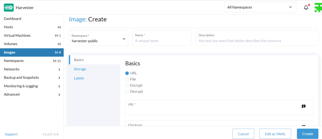Click the Volumes count badge icon
322x139 pixels.
pos(59,44)
